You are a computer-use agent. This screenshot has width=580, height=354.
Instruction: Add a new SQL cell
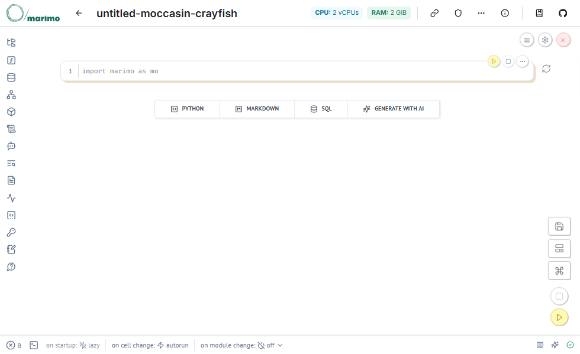tap(321, 109)
